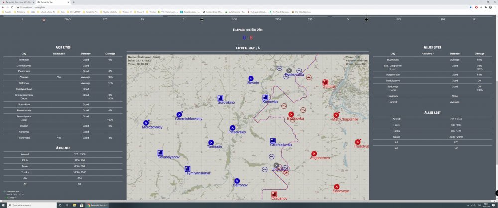Select the Tormosin airfield marker
The image size is (498, 208).
click(211, 142)
